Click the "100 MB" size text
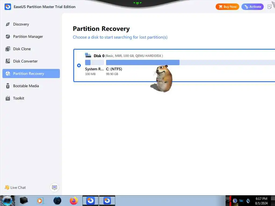Image resolution: width=275 pixels, height=206 pixels. click(x=90, y=74)
